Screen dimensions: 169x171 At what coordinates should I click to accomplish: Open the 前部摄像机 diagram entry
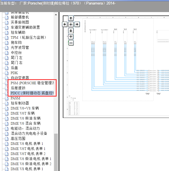click(x=20, y=17)
